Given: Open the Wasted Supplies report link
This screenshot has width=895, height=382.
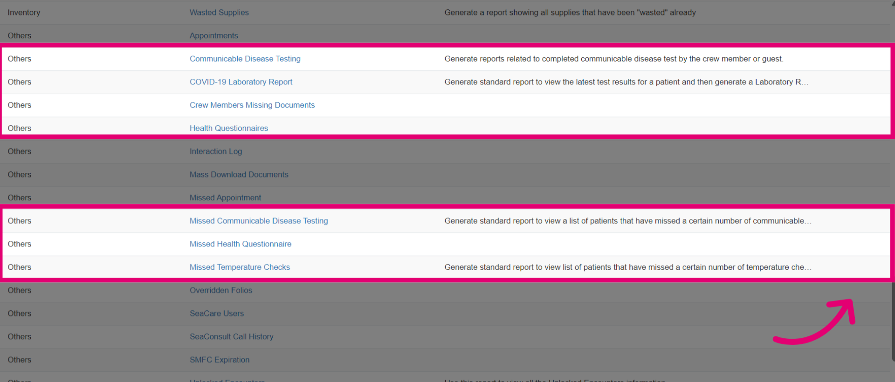Looking at the screenshot, I should (219, 13).
